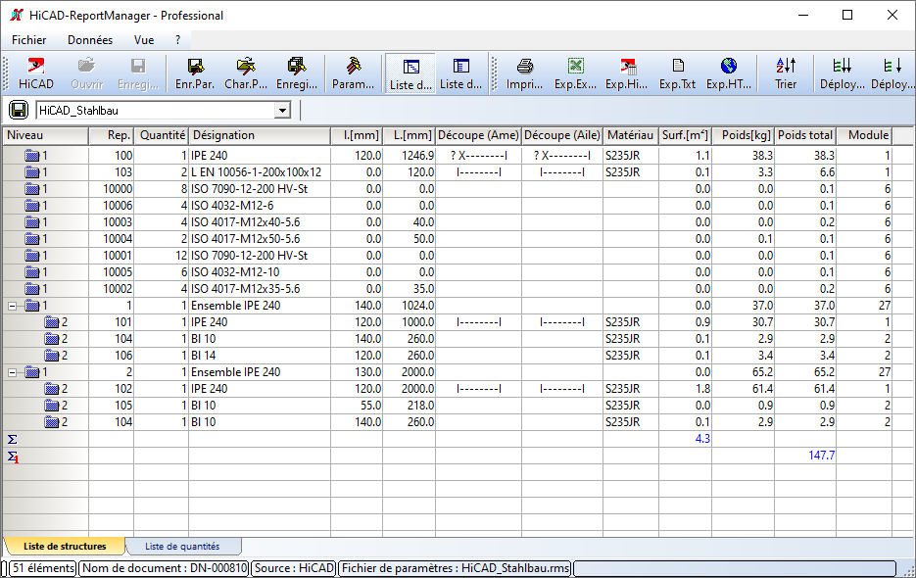The height and width of the screenshot is (578, 916).
Task: Toggle the Liste d... structure list view button
Action: tap(410, 73)
